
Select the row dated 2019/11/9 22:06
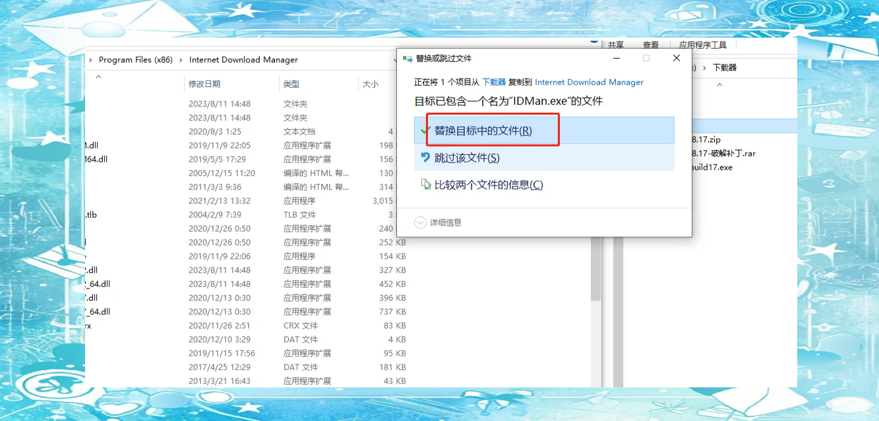point(245,257)
